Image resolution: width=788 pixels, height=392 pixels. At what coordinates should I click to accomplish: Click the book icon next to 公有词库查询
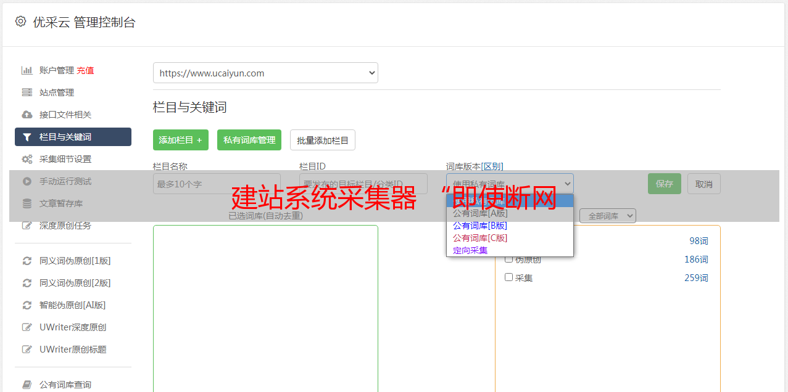click(27, 385)
